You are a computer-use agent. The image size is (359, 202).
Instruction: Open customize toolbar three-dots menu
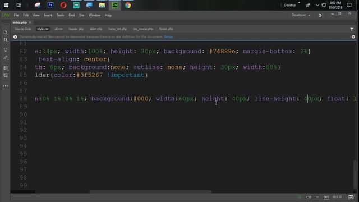pos(6,86)
